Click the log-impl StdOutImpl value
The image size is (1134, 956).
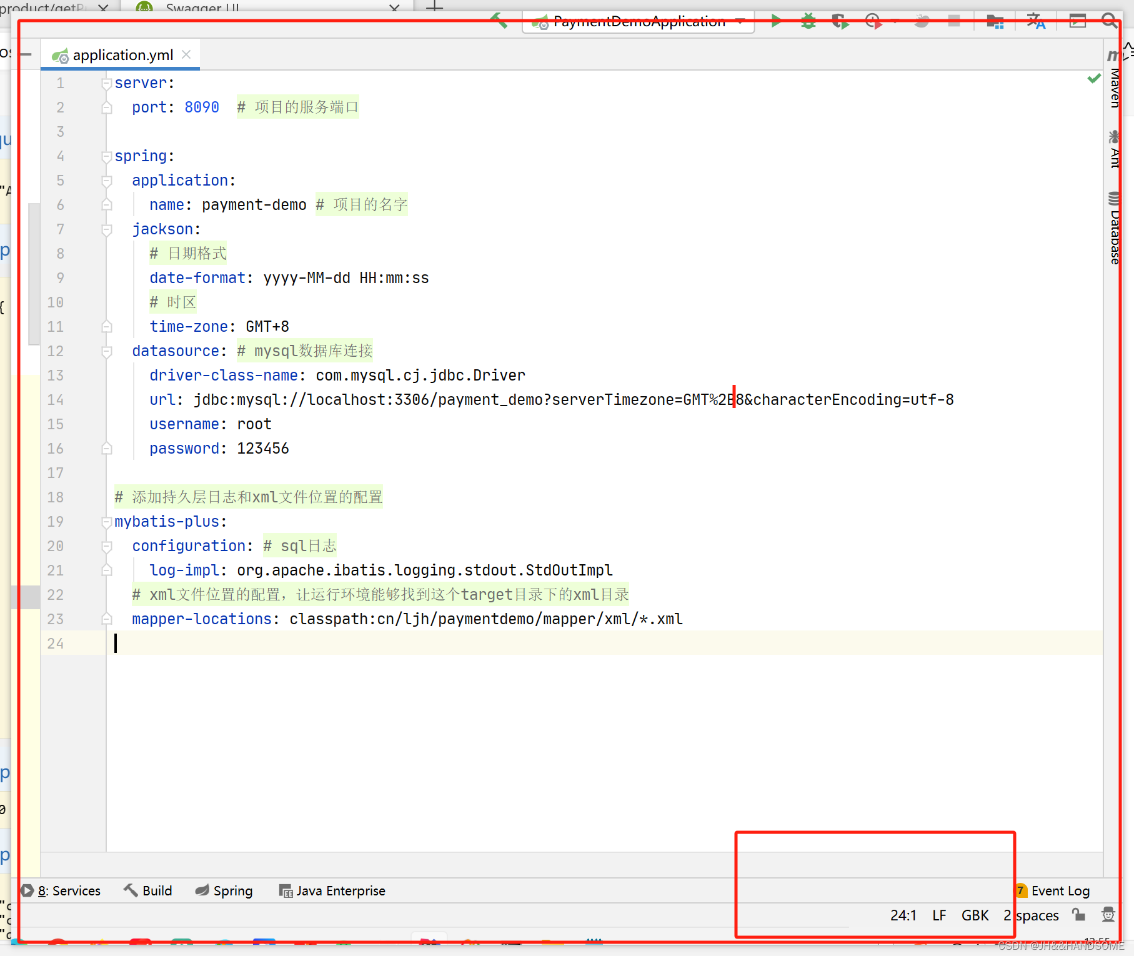[x=425, y=570]
